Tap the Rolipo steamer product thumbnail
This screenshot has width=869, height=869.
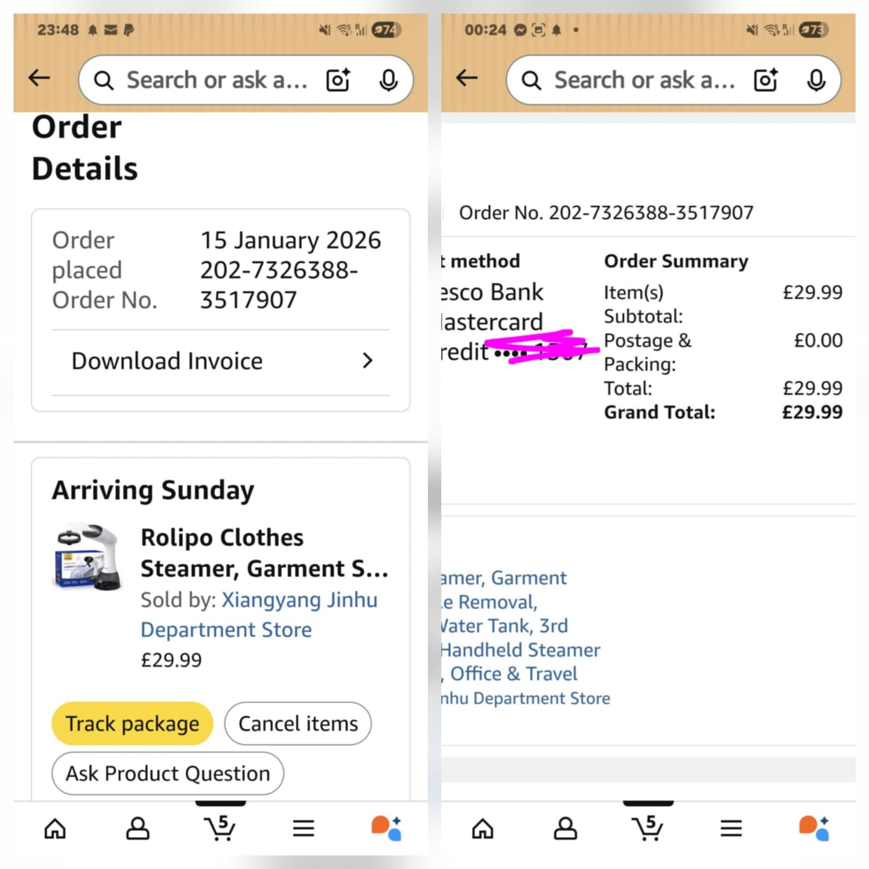click(89, 556)
